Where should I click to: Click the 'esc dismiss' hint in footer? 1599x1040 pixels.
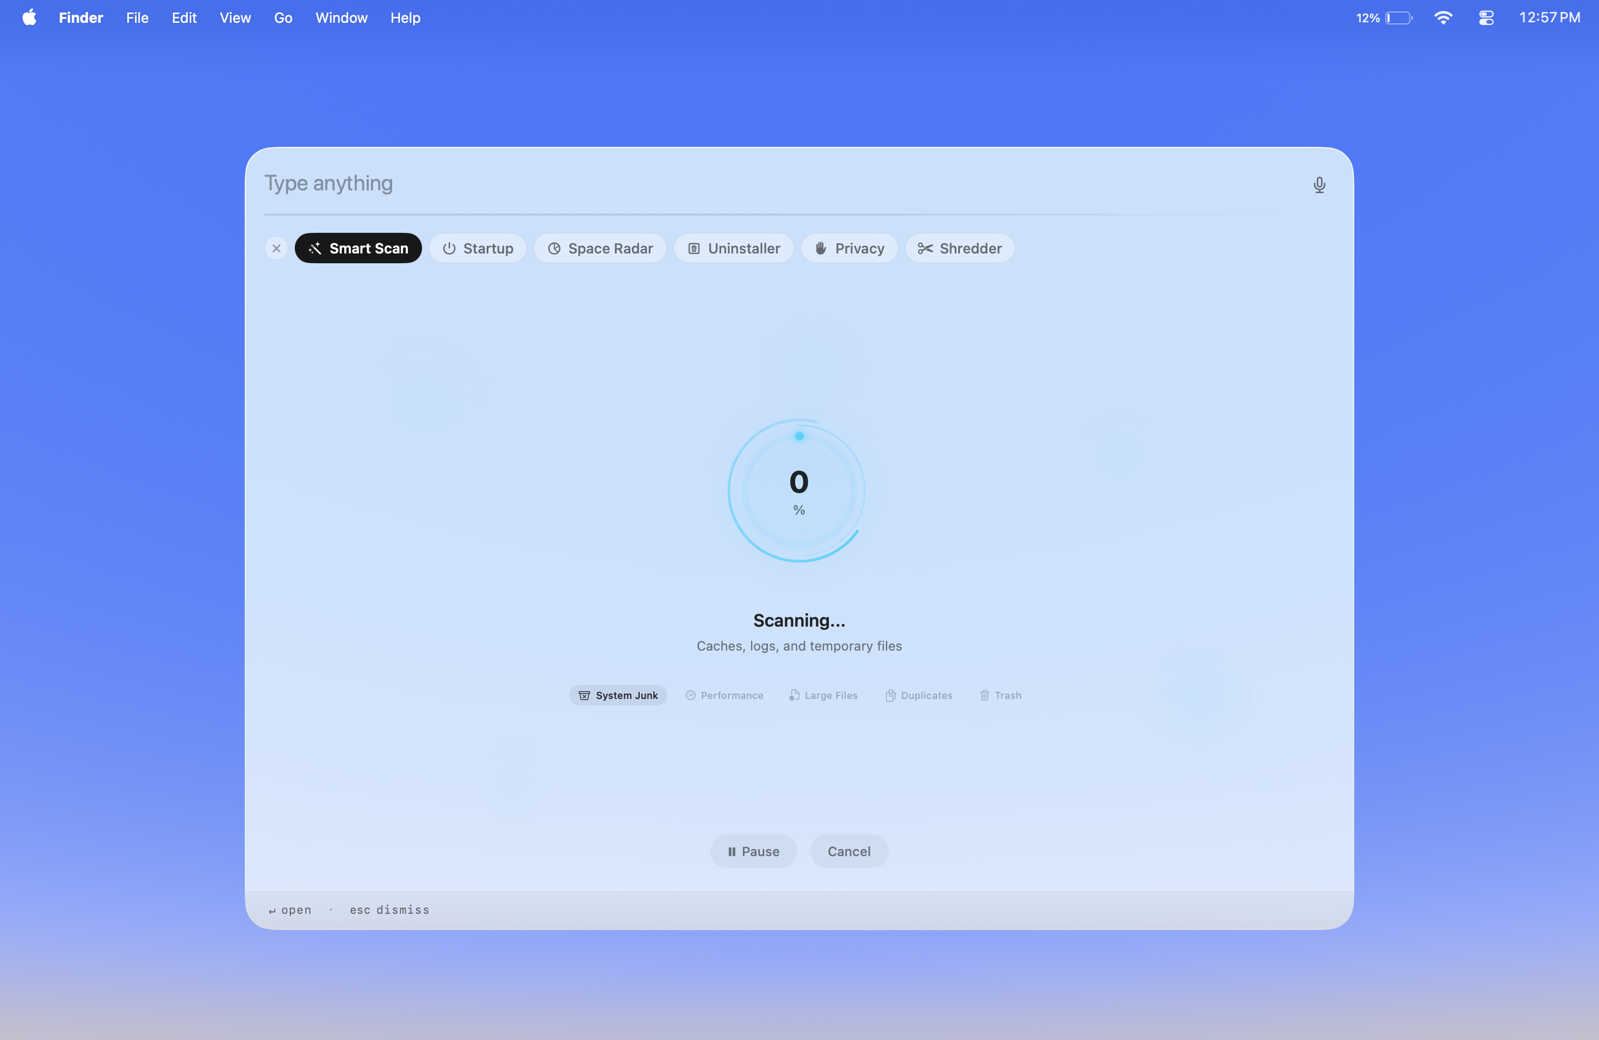tap(389, 909)
